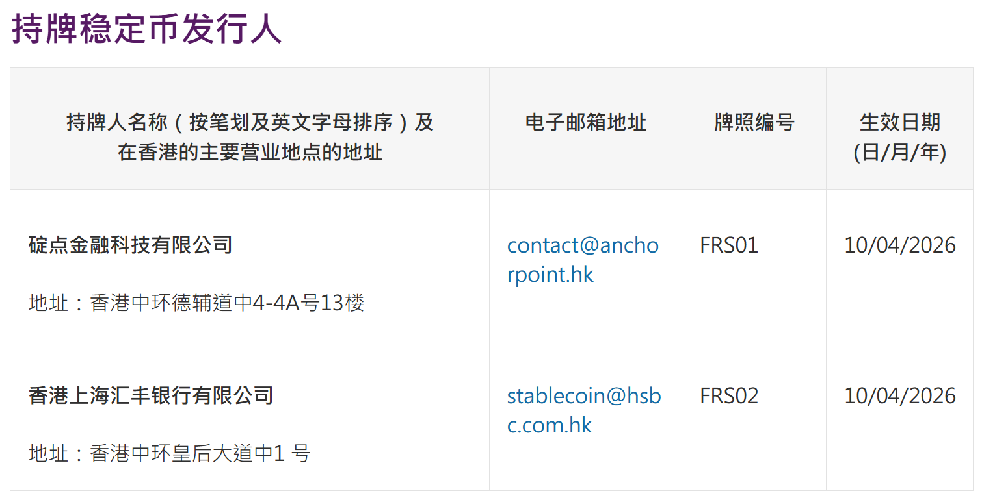Click the 电子邮箱地址 column header
The height and width of the screenshot is (500, 982).
pos(585,122)
